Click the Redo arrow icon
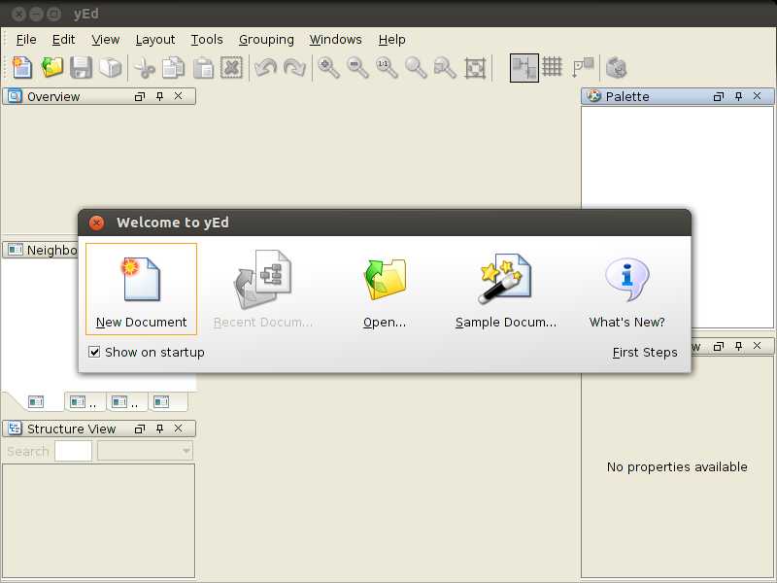 [294, 67]
